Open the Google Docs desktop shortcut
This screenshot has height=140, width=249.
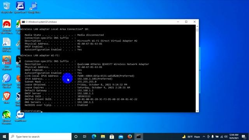(x=34, y=7)
